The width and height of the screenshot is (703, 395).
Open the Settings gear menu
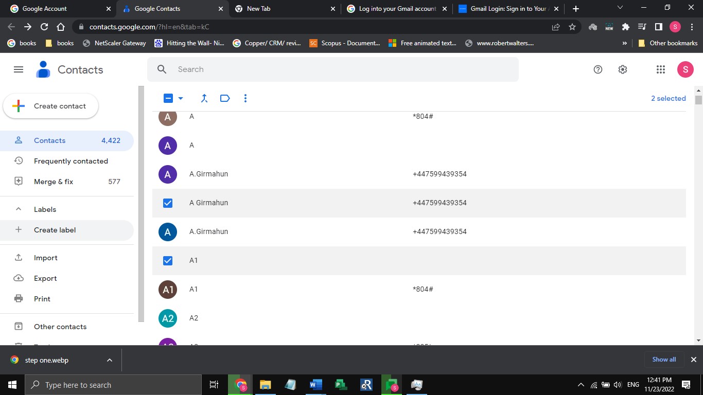623,69
